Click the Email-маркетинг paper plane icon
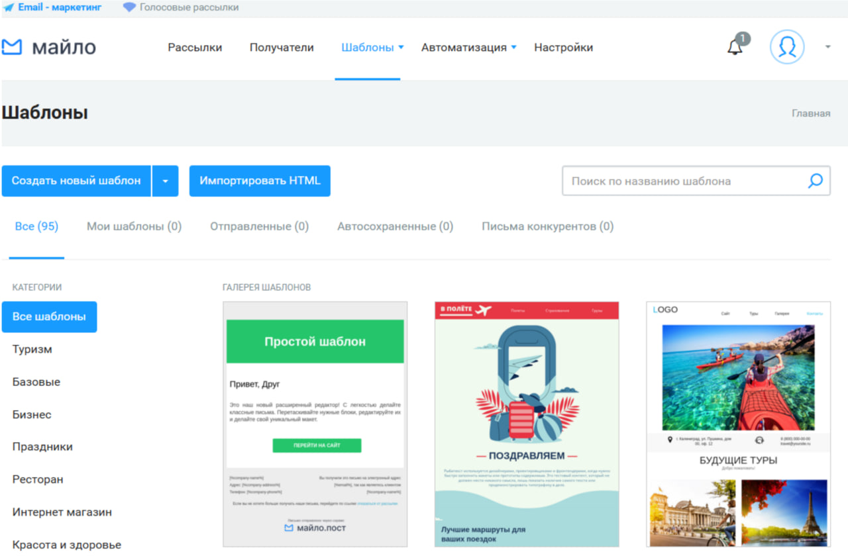 pyautogui.click(x=8, y=8)
